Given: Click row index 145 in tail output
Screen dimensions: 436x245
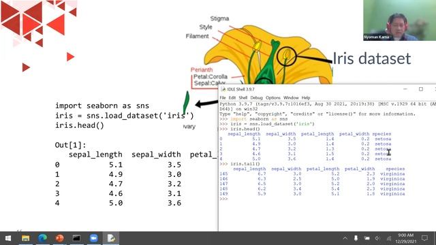Looking at the screenshot, I should pos(223,174).
